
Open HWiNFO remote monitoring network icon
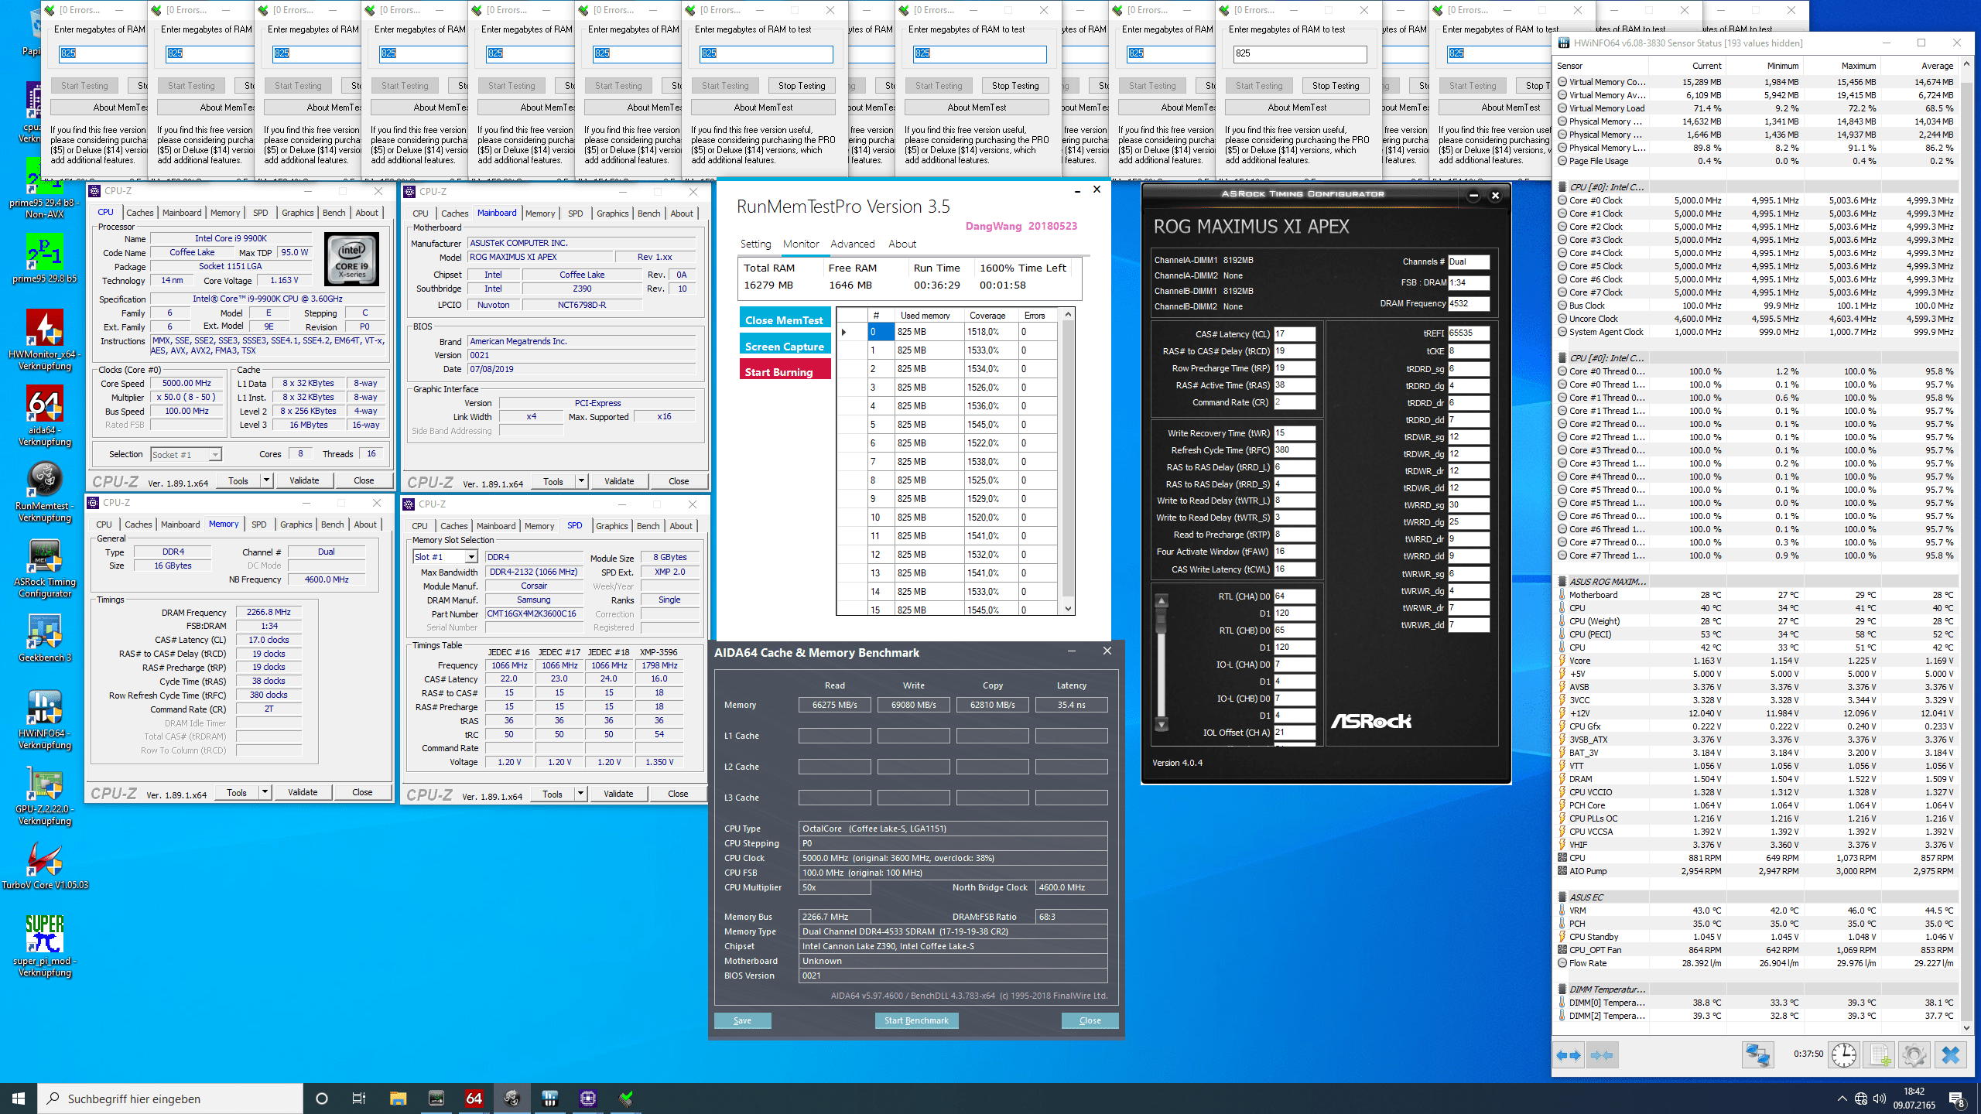1757,1055
